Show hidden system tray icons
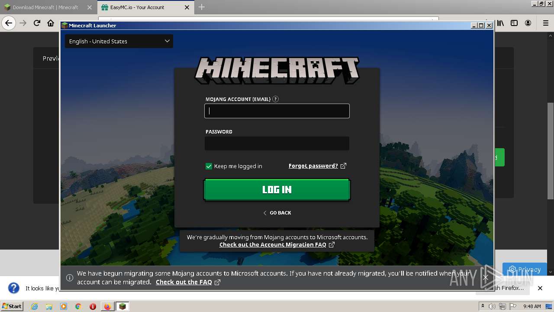This screenshot has width=554, height=312. 483,306
